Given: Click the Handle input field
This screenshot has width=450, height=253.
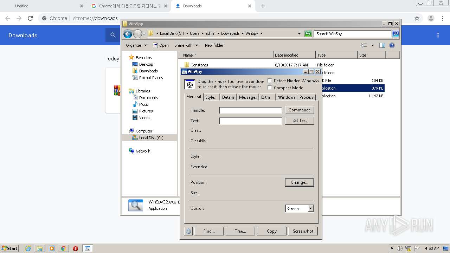Looking at the screenshot, I should pyautogui.click(x=250, y=110).
